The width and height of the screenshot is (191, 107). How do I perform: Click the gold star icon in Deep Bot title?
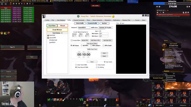point(113,16)
